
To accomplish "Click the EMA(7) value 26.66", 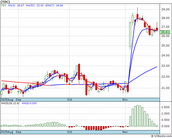I will [x=59, y=5].
